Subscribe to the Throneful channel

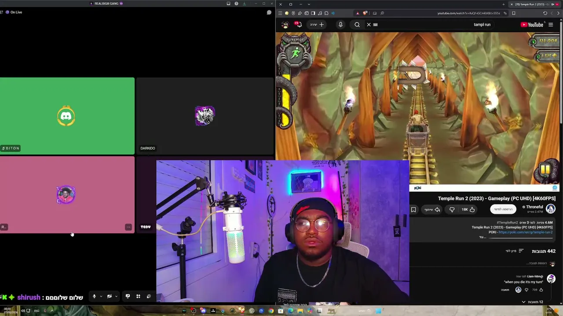[x=503, y=209]
